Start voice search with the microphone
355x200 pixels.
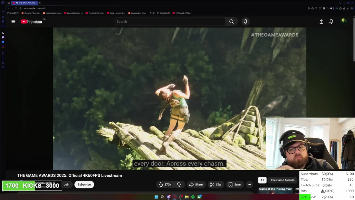[245, 21]
